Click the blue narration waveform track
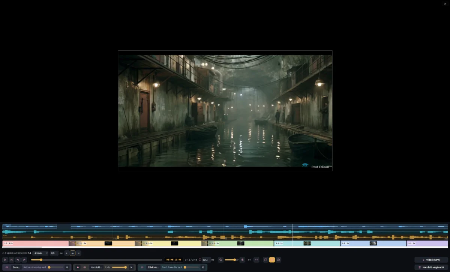 pos(225,227)
